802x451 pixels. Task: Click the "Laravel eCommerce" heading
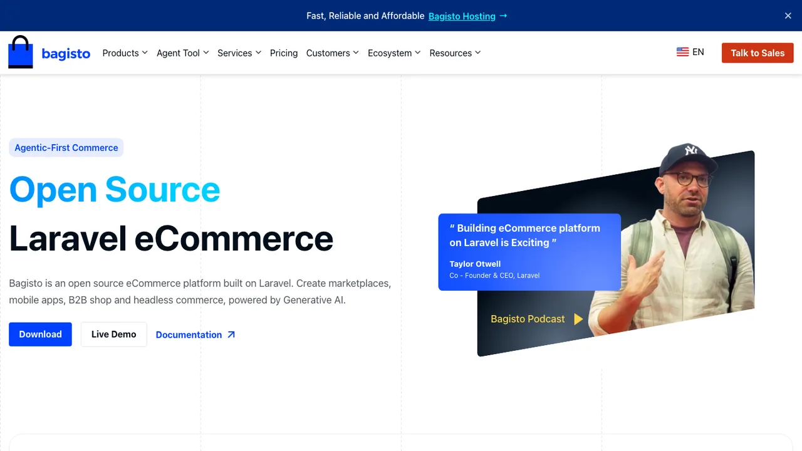171,239
